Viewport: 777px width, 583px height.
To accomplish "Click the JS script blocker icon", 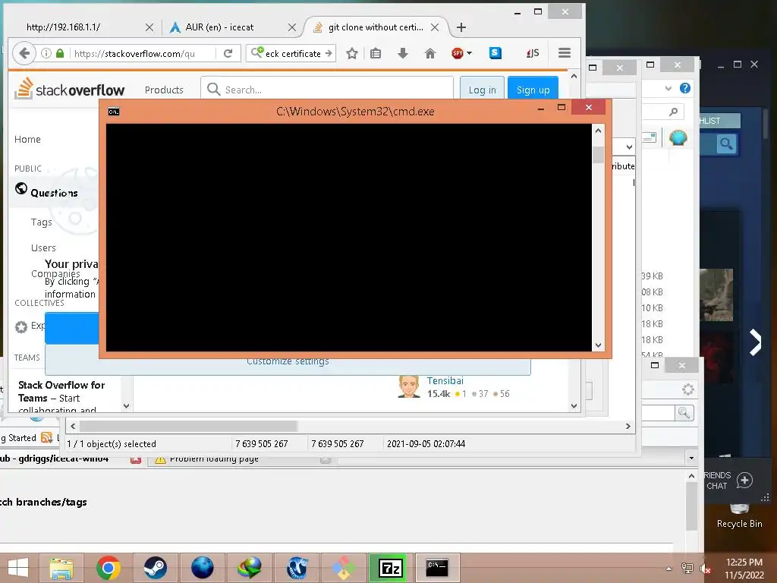I will pos(533,53).
